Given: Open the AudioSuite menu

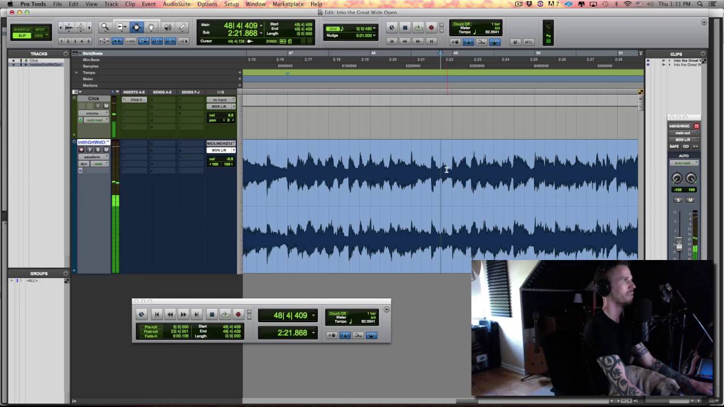Looking at the screenshot, I should pyautogui.click(x=176, y=4).
